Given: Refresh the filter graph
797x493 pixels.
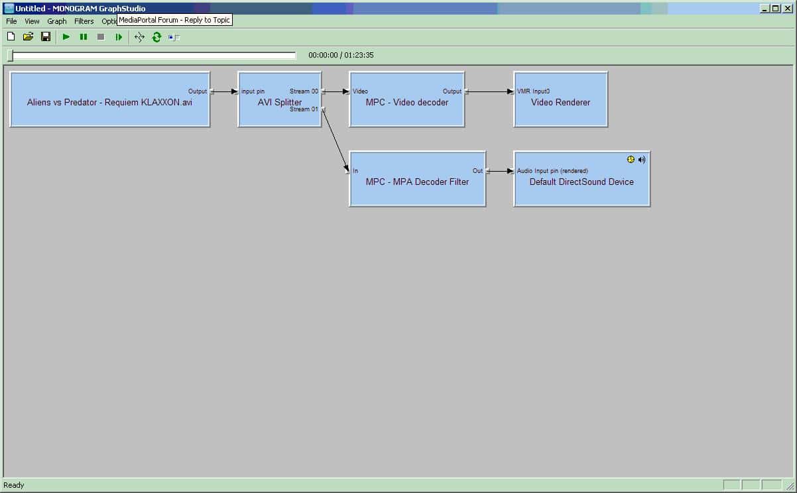Looking at the screenshot, I should pos(156,37).
